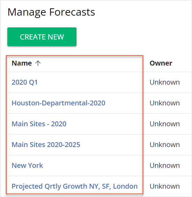This screenshot has width=192, height=197.
Task: Open Projected Qrtly Growth NY, SF, London
Action: pos(74,186)
